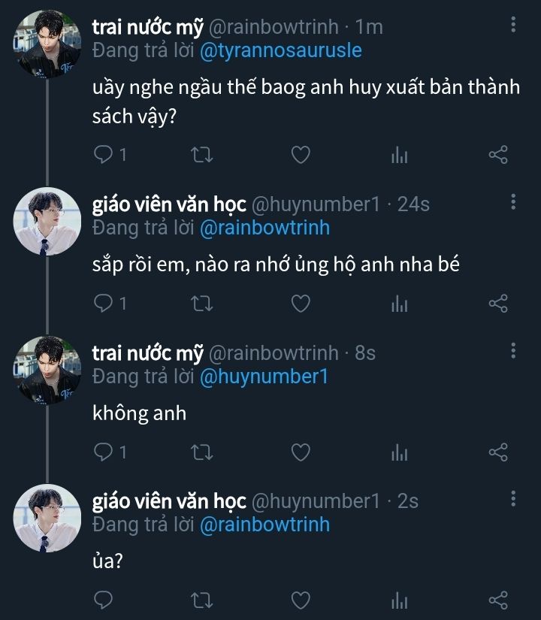
Task: Open more options for the first tweet
Action: [x=513, y=26]
